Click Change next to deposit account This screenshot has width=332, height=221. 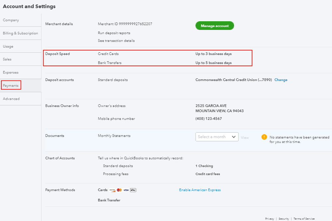(x=281, y=80)
